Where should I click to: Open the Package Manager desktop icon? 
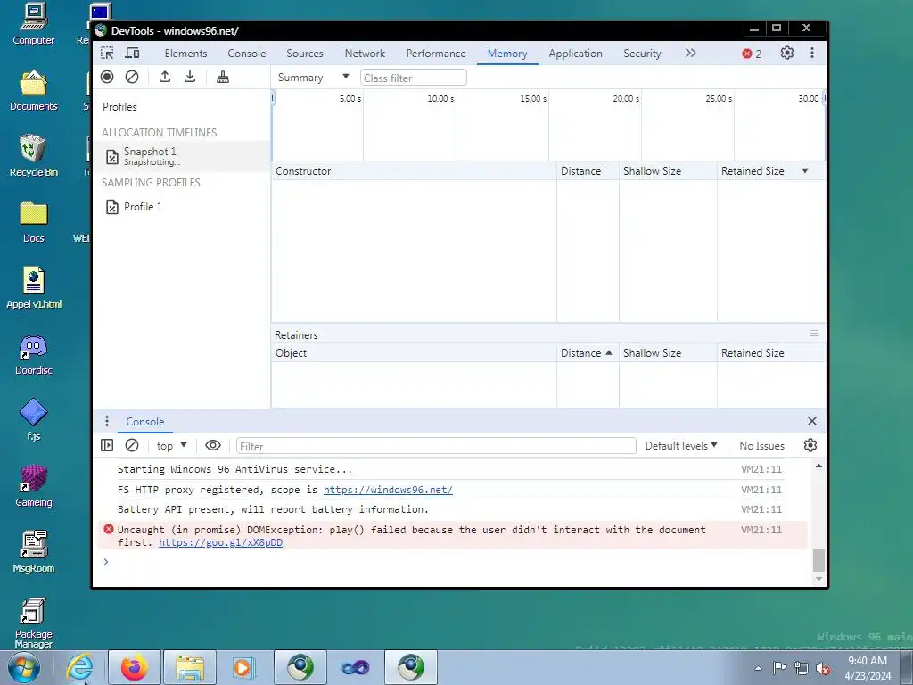point(33,623)
